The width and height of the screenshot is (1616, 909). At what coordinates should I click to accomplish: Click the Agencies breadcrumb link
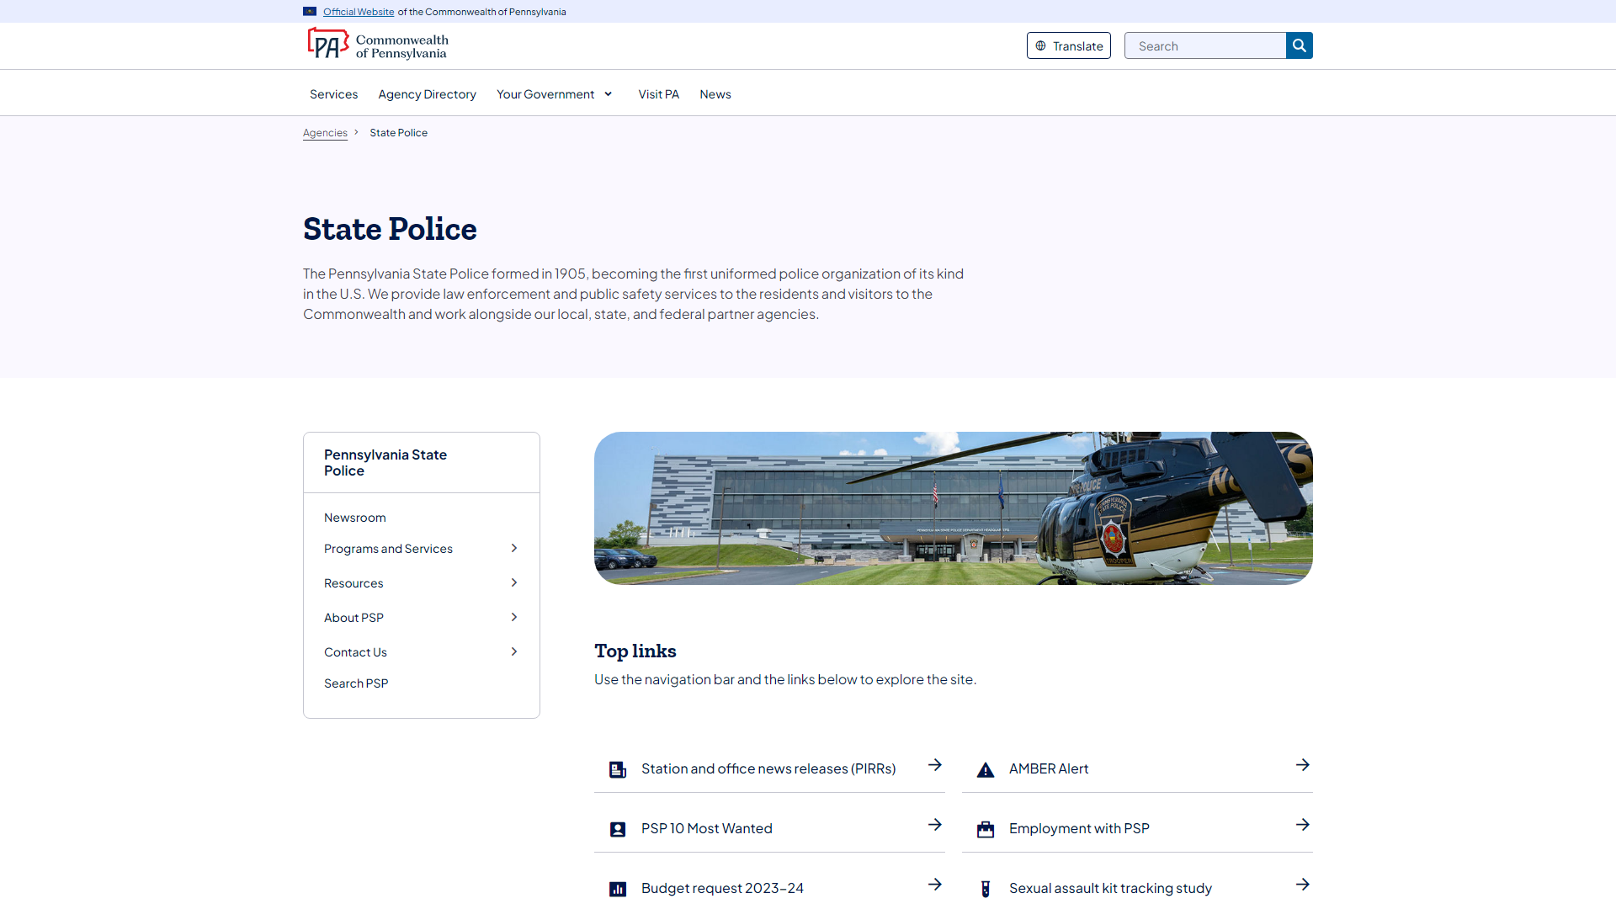point(325,133)
